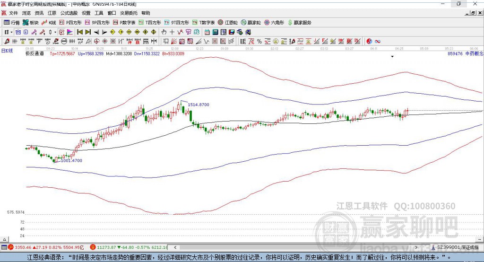Click the 极反通道 indicator label
Screen dimensions: 484x262
[35, 54]
